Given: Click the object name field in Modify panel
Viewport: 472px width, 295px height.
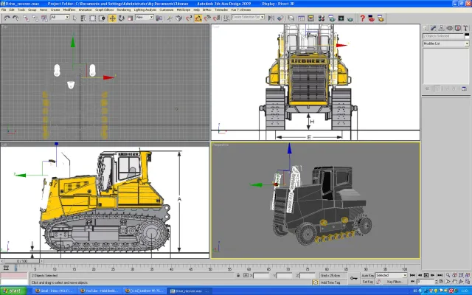Looking at the screenshot, I should [x=443, y=36].
